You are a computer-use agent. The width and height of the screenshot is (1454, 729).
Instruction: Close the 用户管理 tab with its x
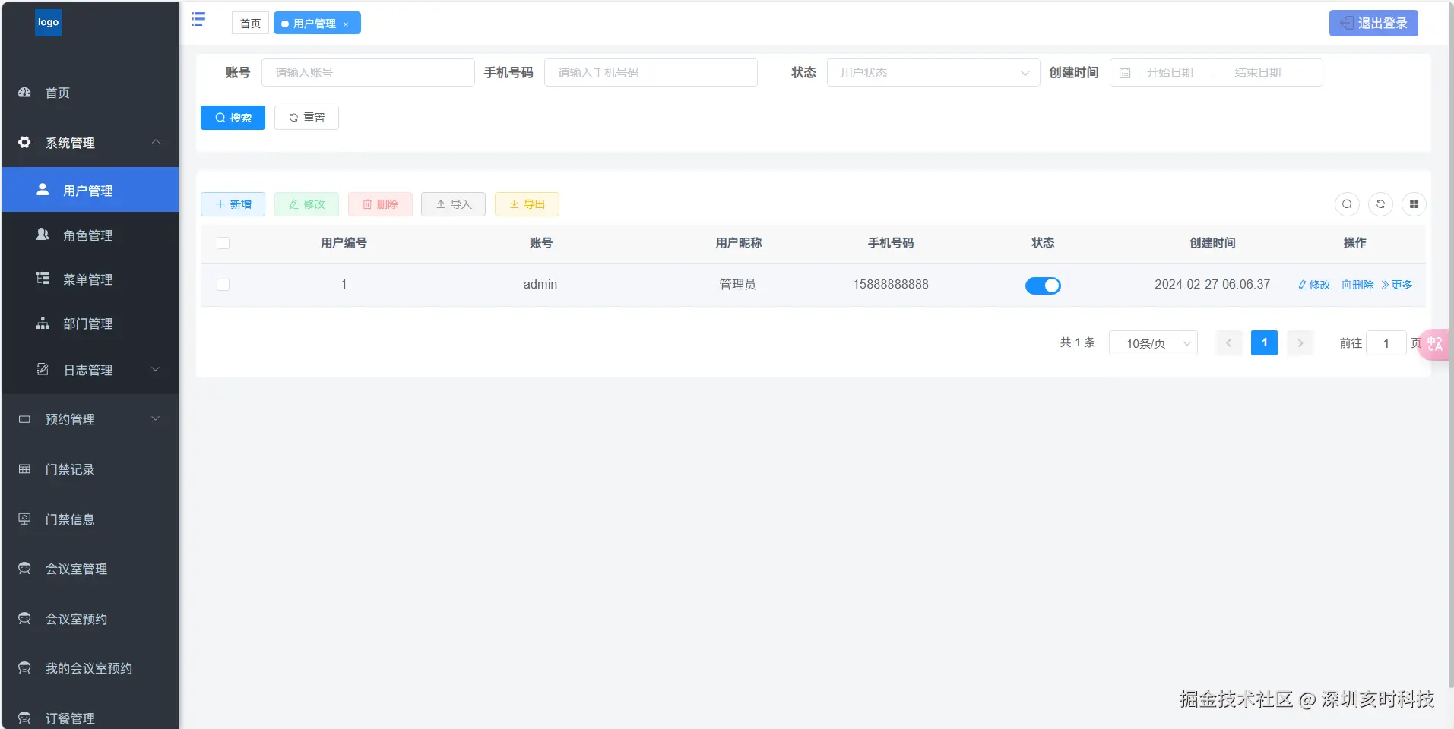346,24
